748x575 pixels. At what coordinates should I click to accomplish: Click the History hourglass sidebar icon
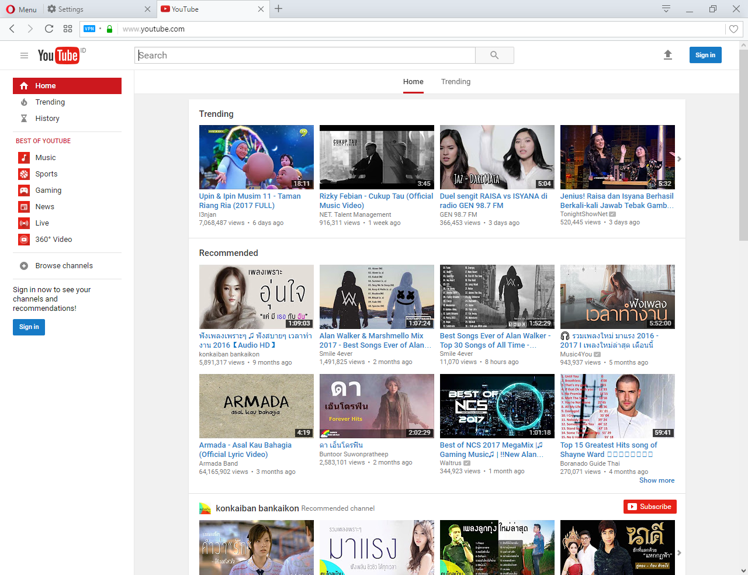point(24,119)
